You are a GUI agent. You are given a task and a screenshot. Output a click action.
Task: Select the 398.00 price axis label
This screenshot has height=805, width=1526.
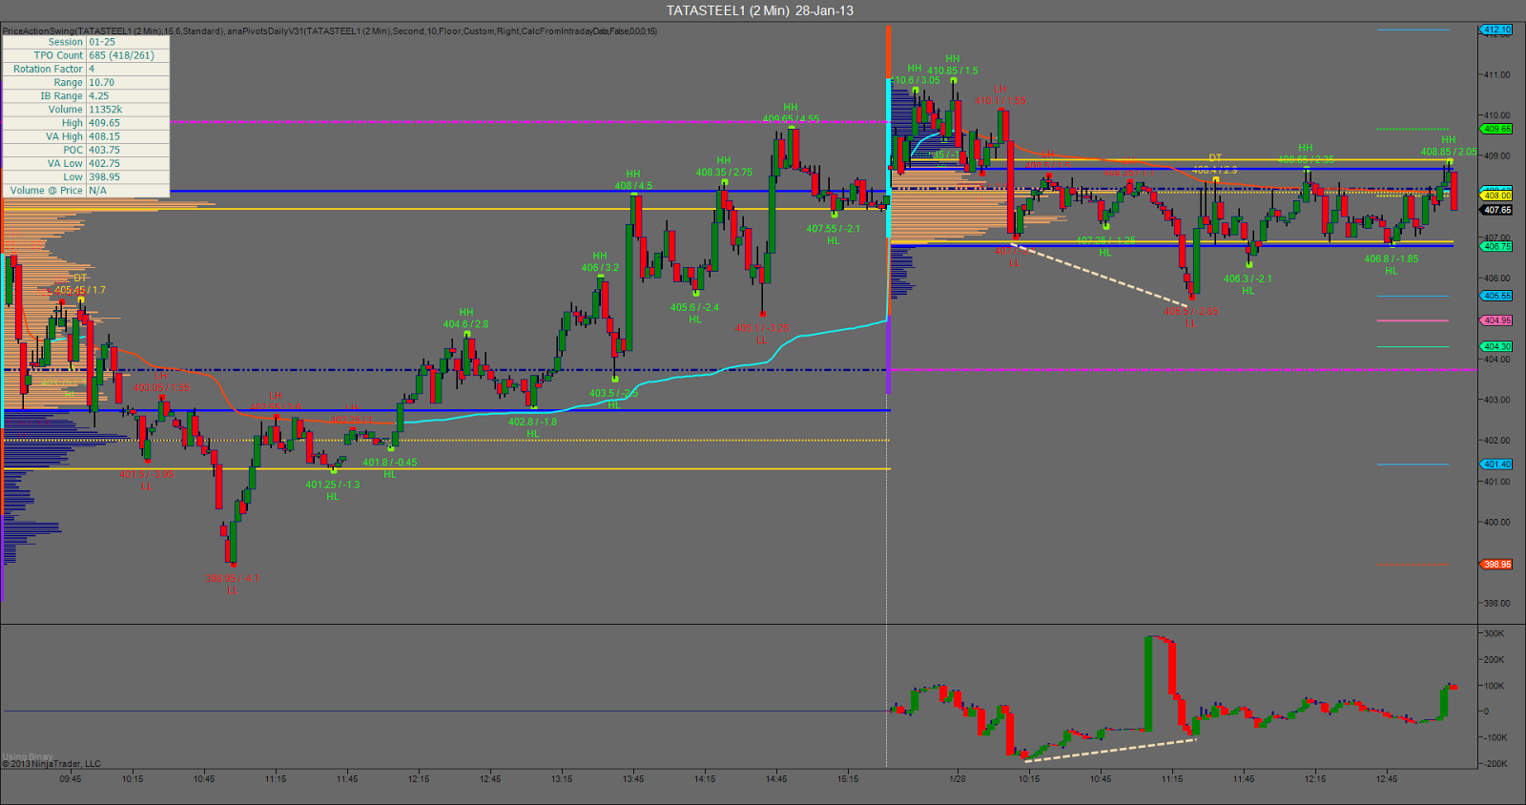point(1496,603)
